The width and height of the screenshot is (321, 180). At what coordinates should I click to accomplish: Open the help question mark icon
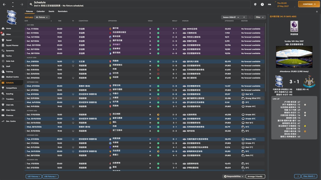[262, 4]
